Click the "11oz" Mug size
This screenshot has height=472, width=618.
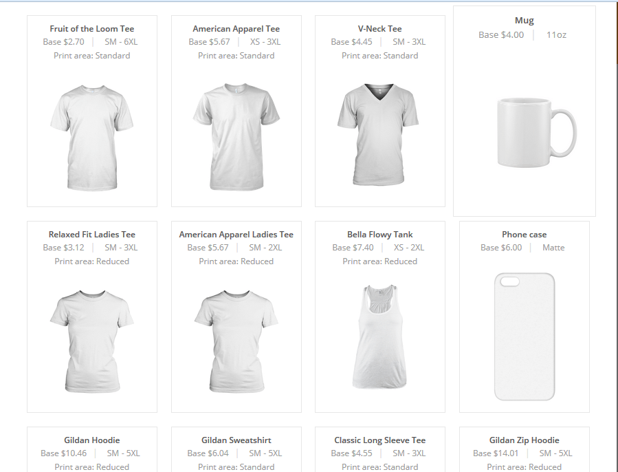click(557, 34)
